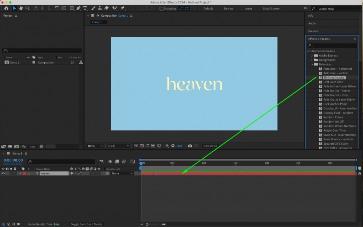Viewport: 363px width, 227px height.
Task: Lock the heaven layer
Action: tap(15, 173)
